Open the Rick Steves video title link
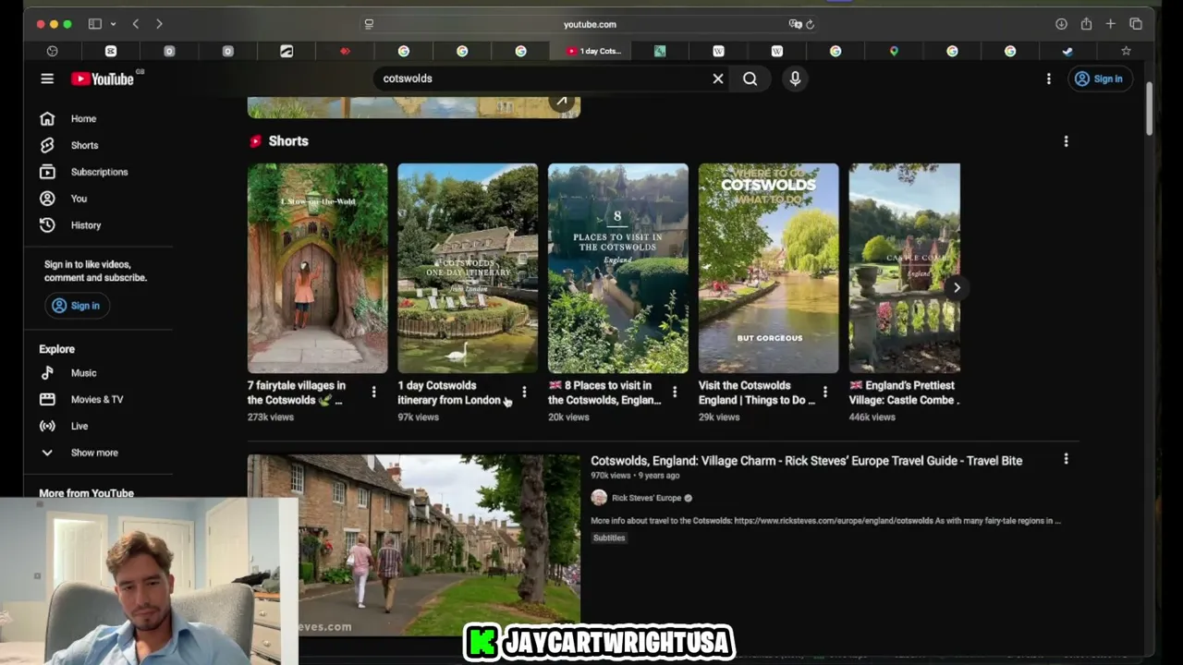The width and height of the screenshot is (1183, 665). tap(807, 461)
